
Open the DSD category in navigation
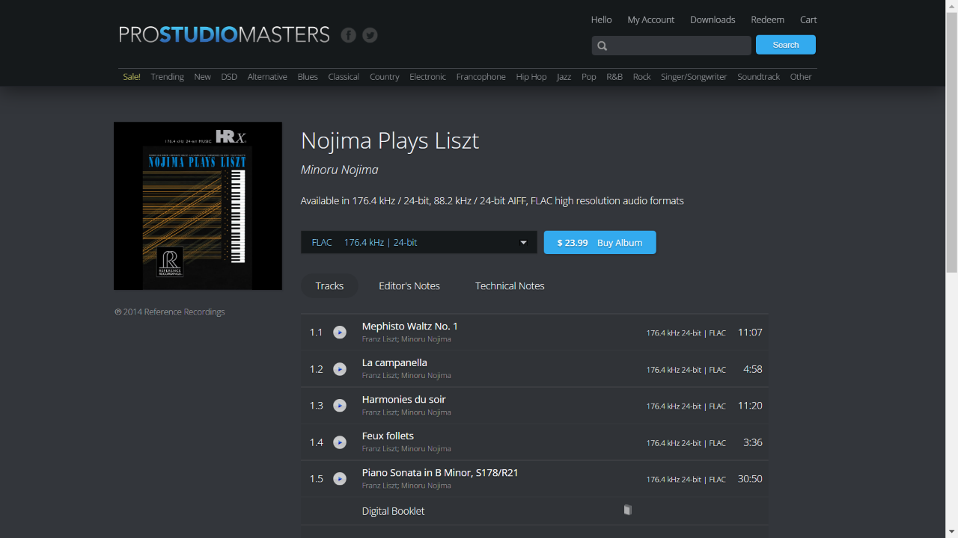[x=229, y=77]
